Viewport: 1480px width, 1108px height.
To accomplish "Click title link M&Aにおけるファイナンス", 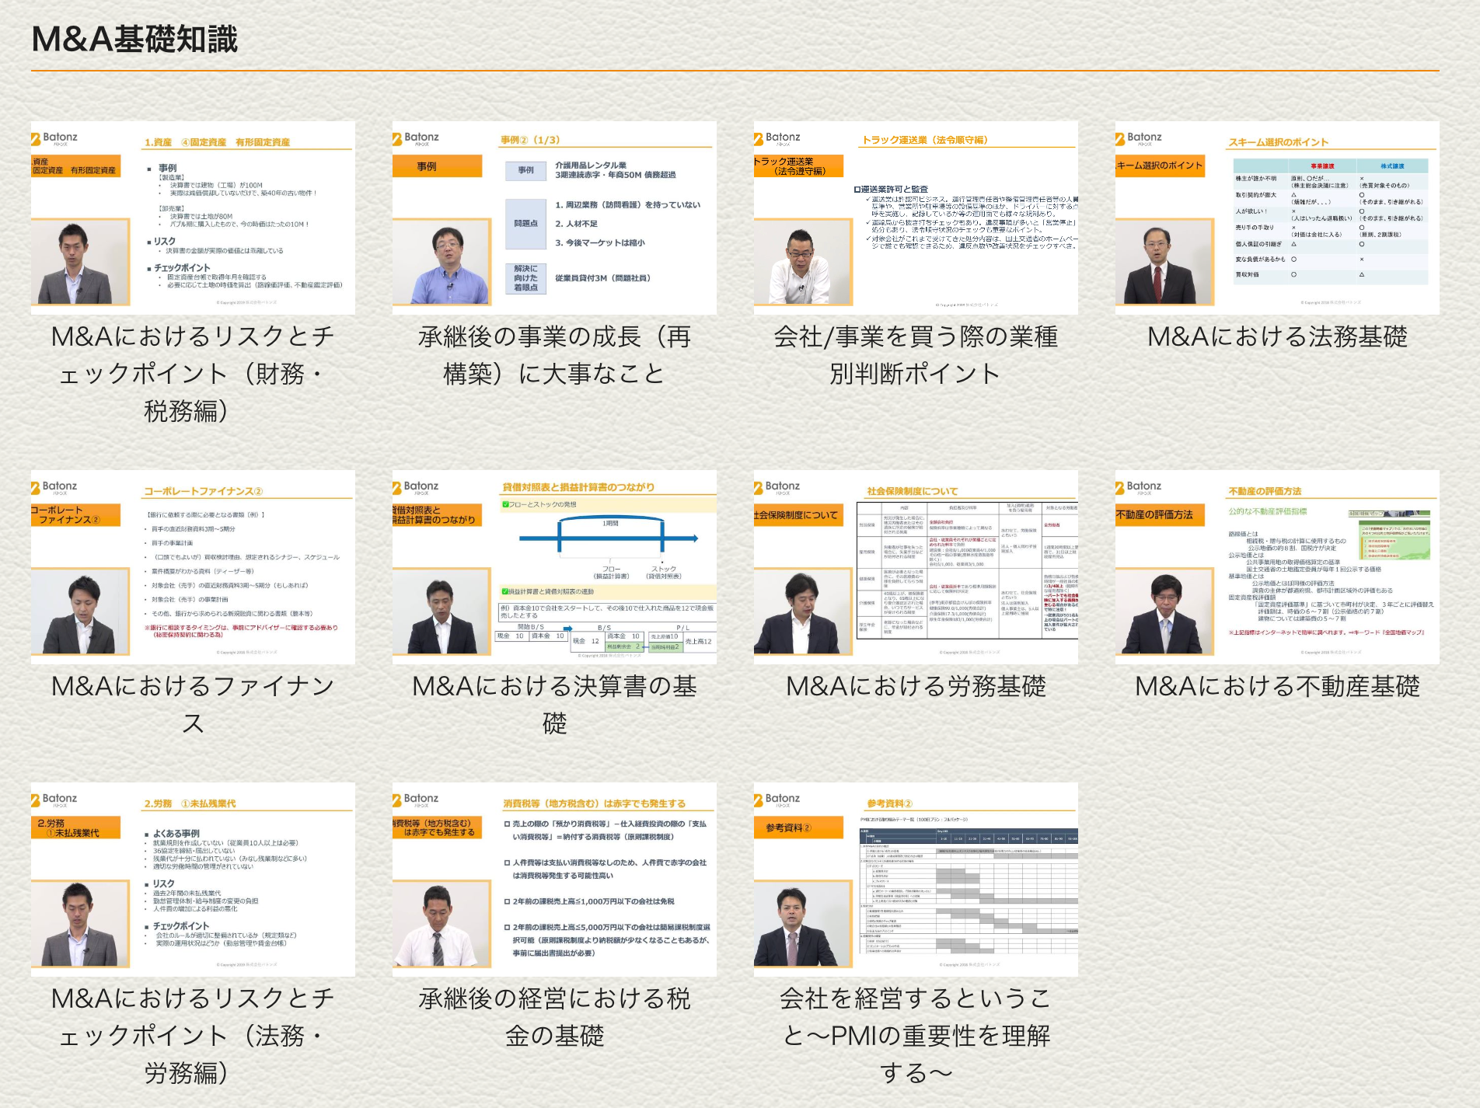I will tap(193, 705).
